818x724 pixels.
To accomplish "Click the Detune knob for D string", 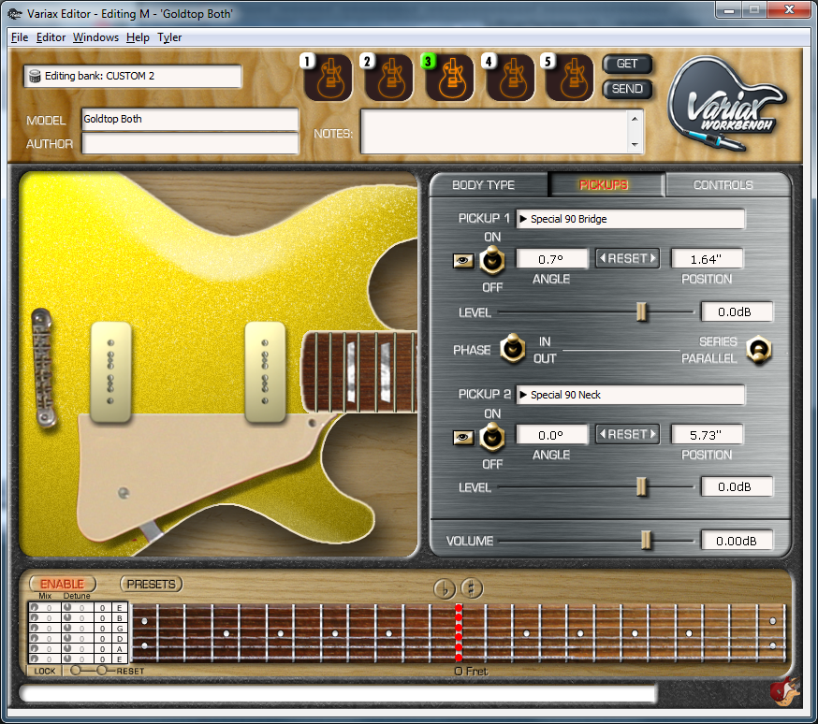I will click(67, 638).
